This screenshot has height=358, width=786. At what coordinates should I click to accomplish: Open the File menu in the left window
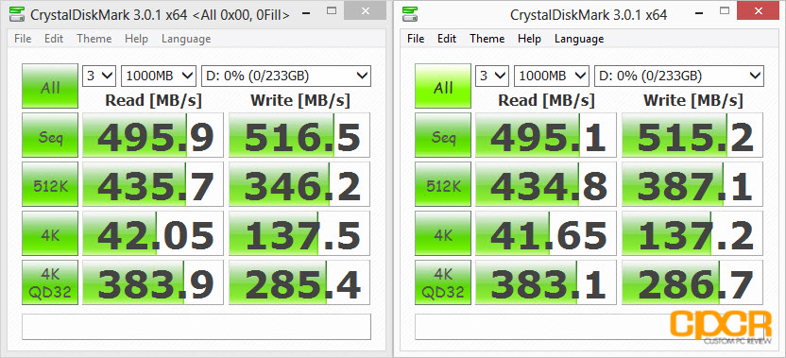[23, 39]
